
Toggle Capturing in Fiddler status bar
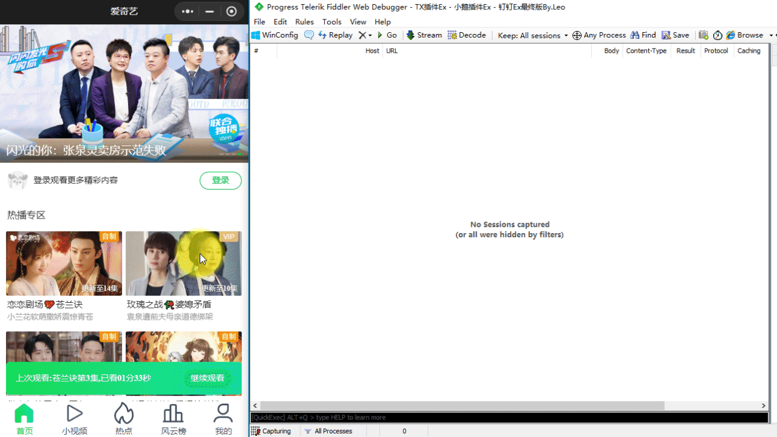[271, 431]
